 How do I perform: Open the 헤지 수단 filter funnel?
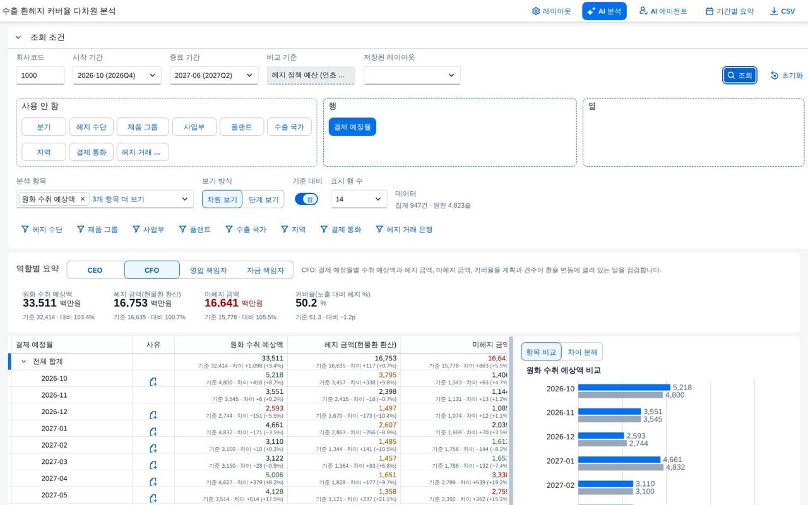pyautogui.click(x=25, y=229)
